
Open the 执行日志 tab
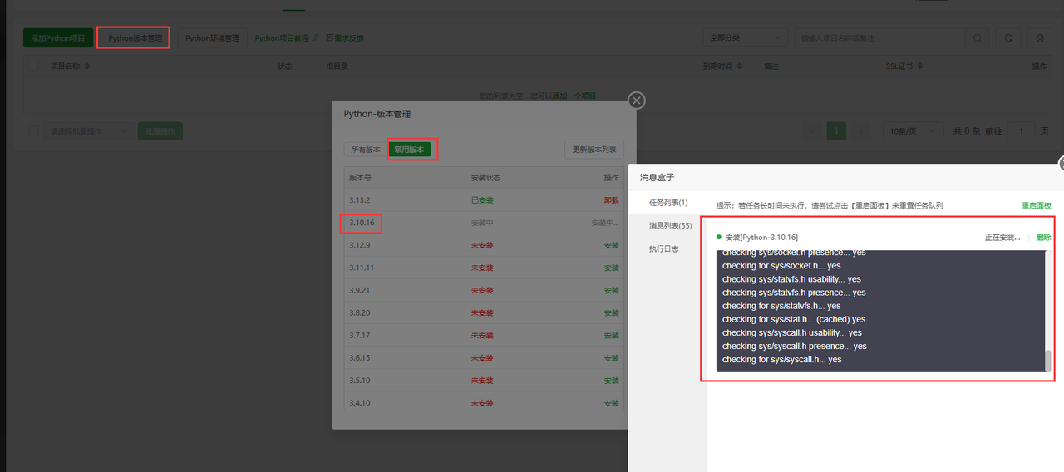(664, 248)
